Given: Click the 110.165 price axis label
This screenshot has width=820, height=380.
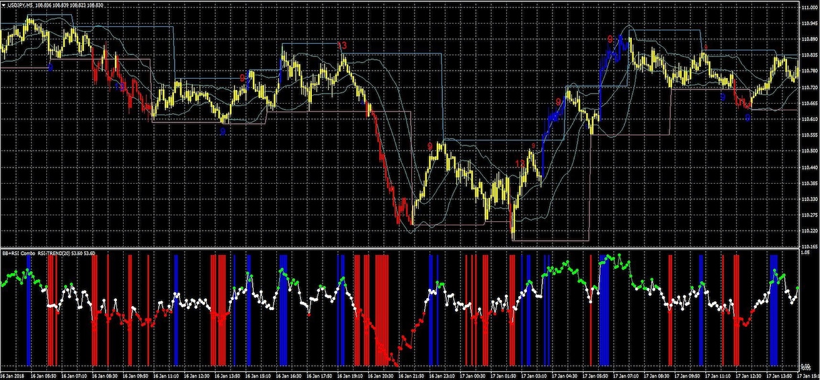Looking at the screenshot, I should coord(809,247).
